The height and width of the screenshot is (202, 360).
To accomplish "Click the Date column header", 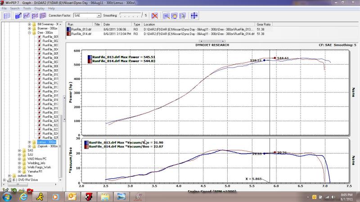I will click(107, 24).
